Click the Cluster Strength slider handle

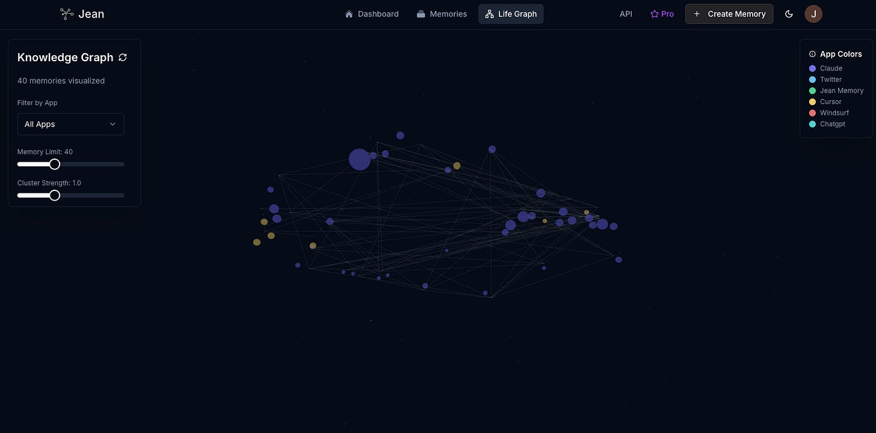coord(55,195)
